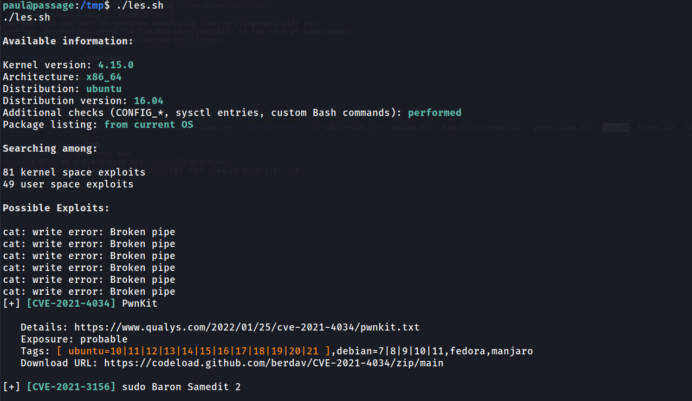The width and height of the screenshot is (692, 401).
Task: Click the '81 kernel space exploits' line
Action: 74,172
